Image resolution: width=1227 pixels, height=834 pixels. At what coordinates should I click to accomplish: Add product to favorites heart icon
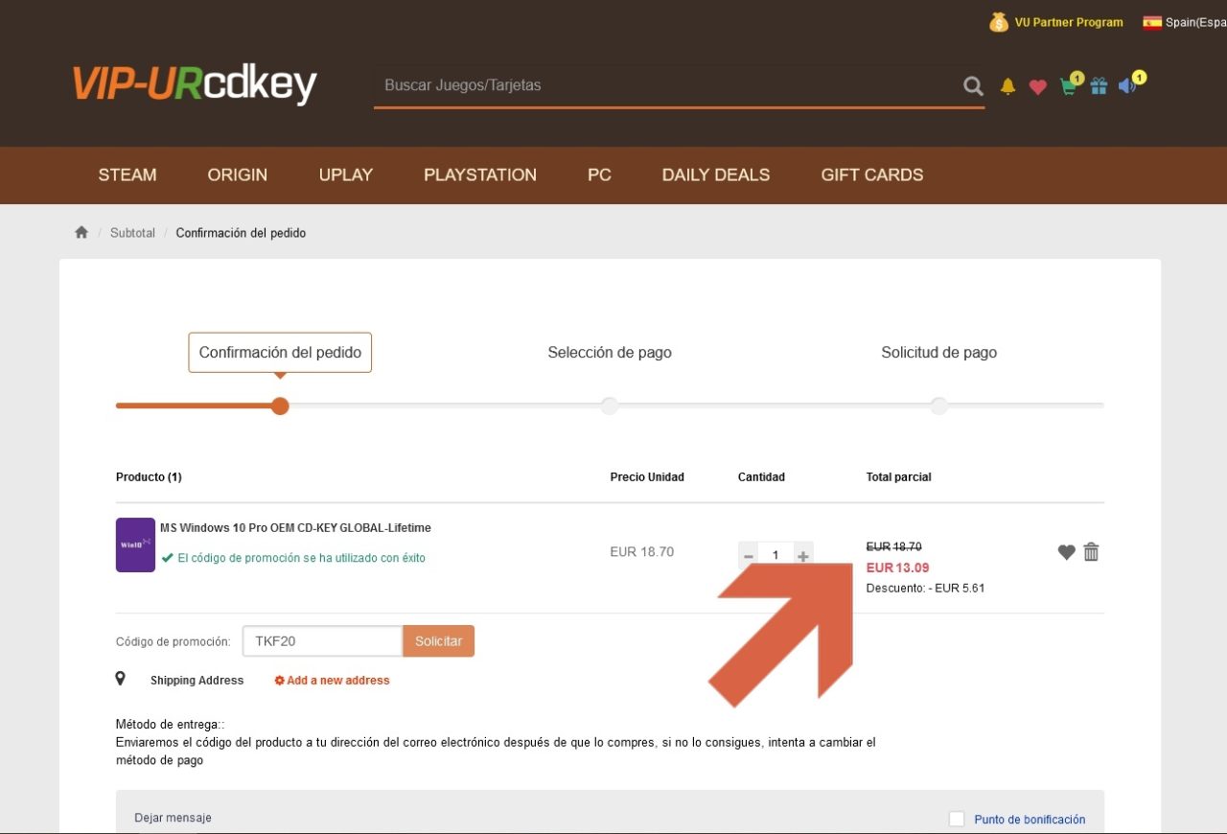click(1066, 552)
